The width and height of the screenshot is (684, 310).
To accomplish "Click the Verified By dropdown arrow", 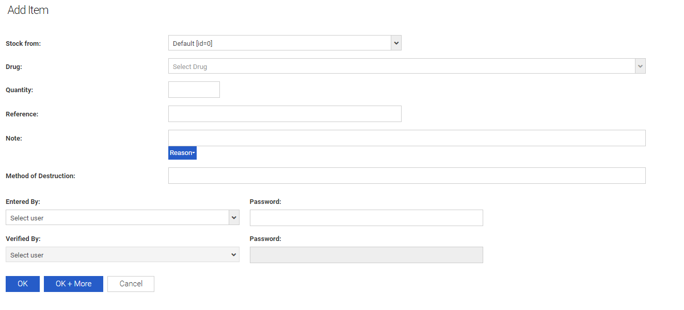I will (x=234, y=255).
